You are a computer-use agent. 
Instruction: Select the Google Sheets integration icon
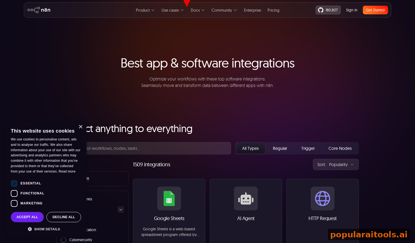pyautogui.click(x=169, y=198)
